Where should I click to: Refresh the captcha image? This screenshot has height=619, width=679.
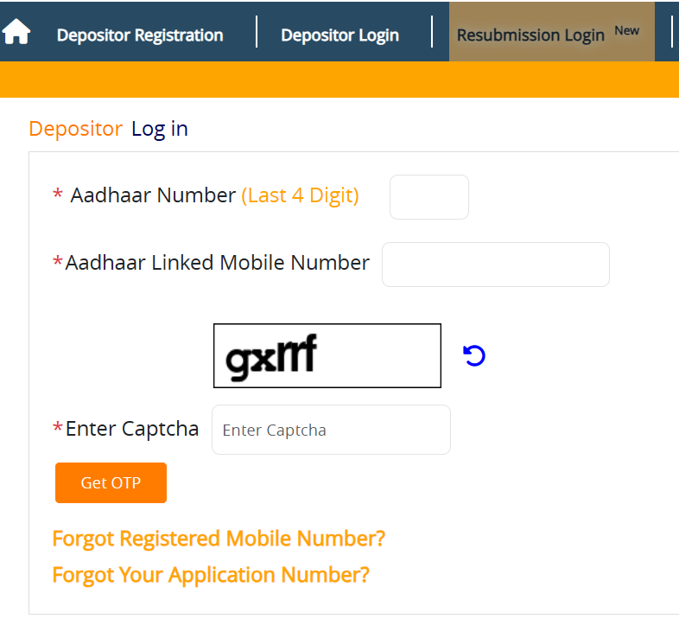(474, 355)
